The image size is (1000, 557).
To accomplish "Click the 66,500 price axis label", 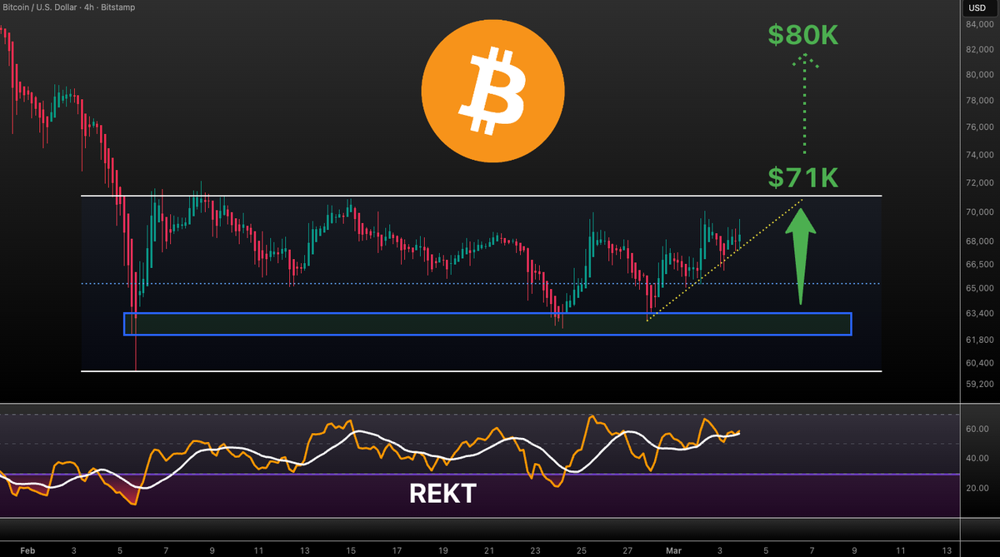I will pos(980,265).
